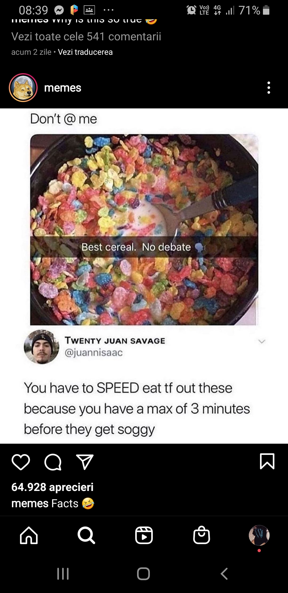Tap Vezi toate cele 541 comentarii
The image size is (288, 593).
(x=86, y=37)
